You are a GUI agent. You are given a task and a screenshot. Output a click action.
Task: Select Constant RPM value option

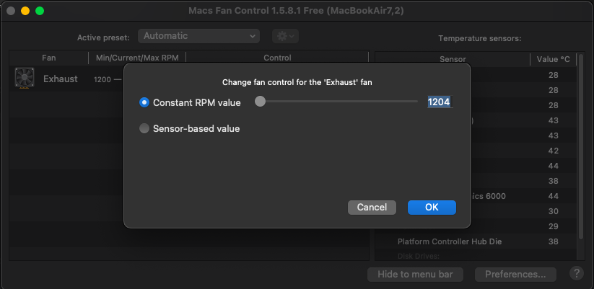(x=144, y=102)
